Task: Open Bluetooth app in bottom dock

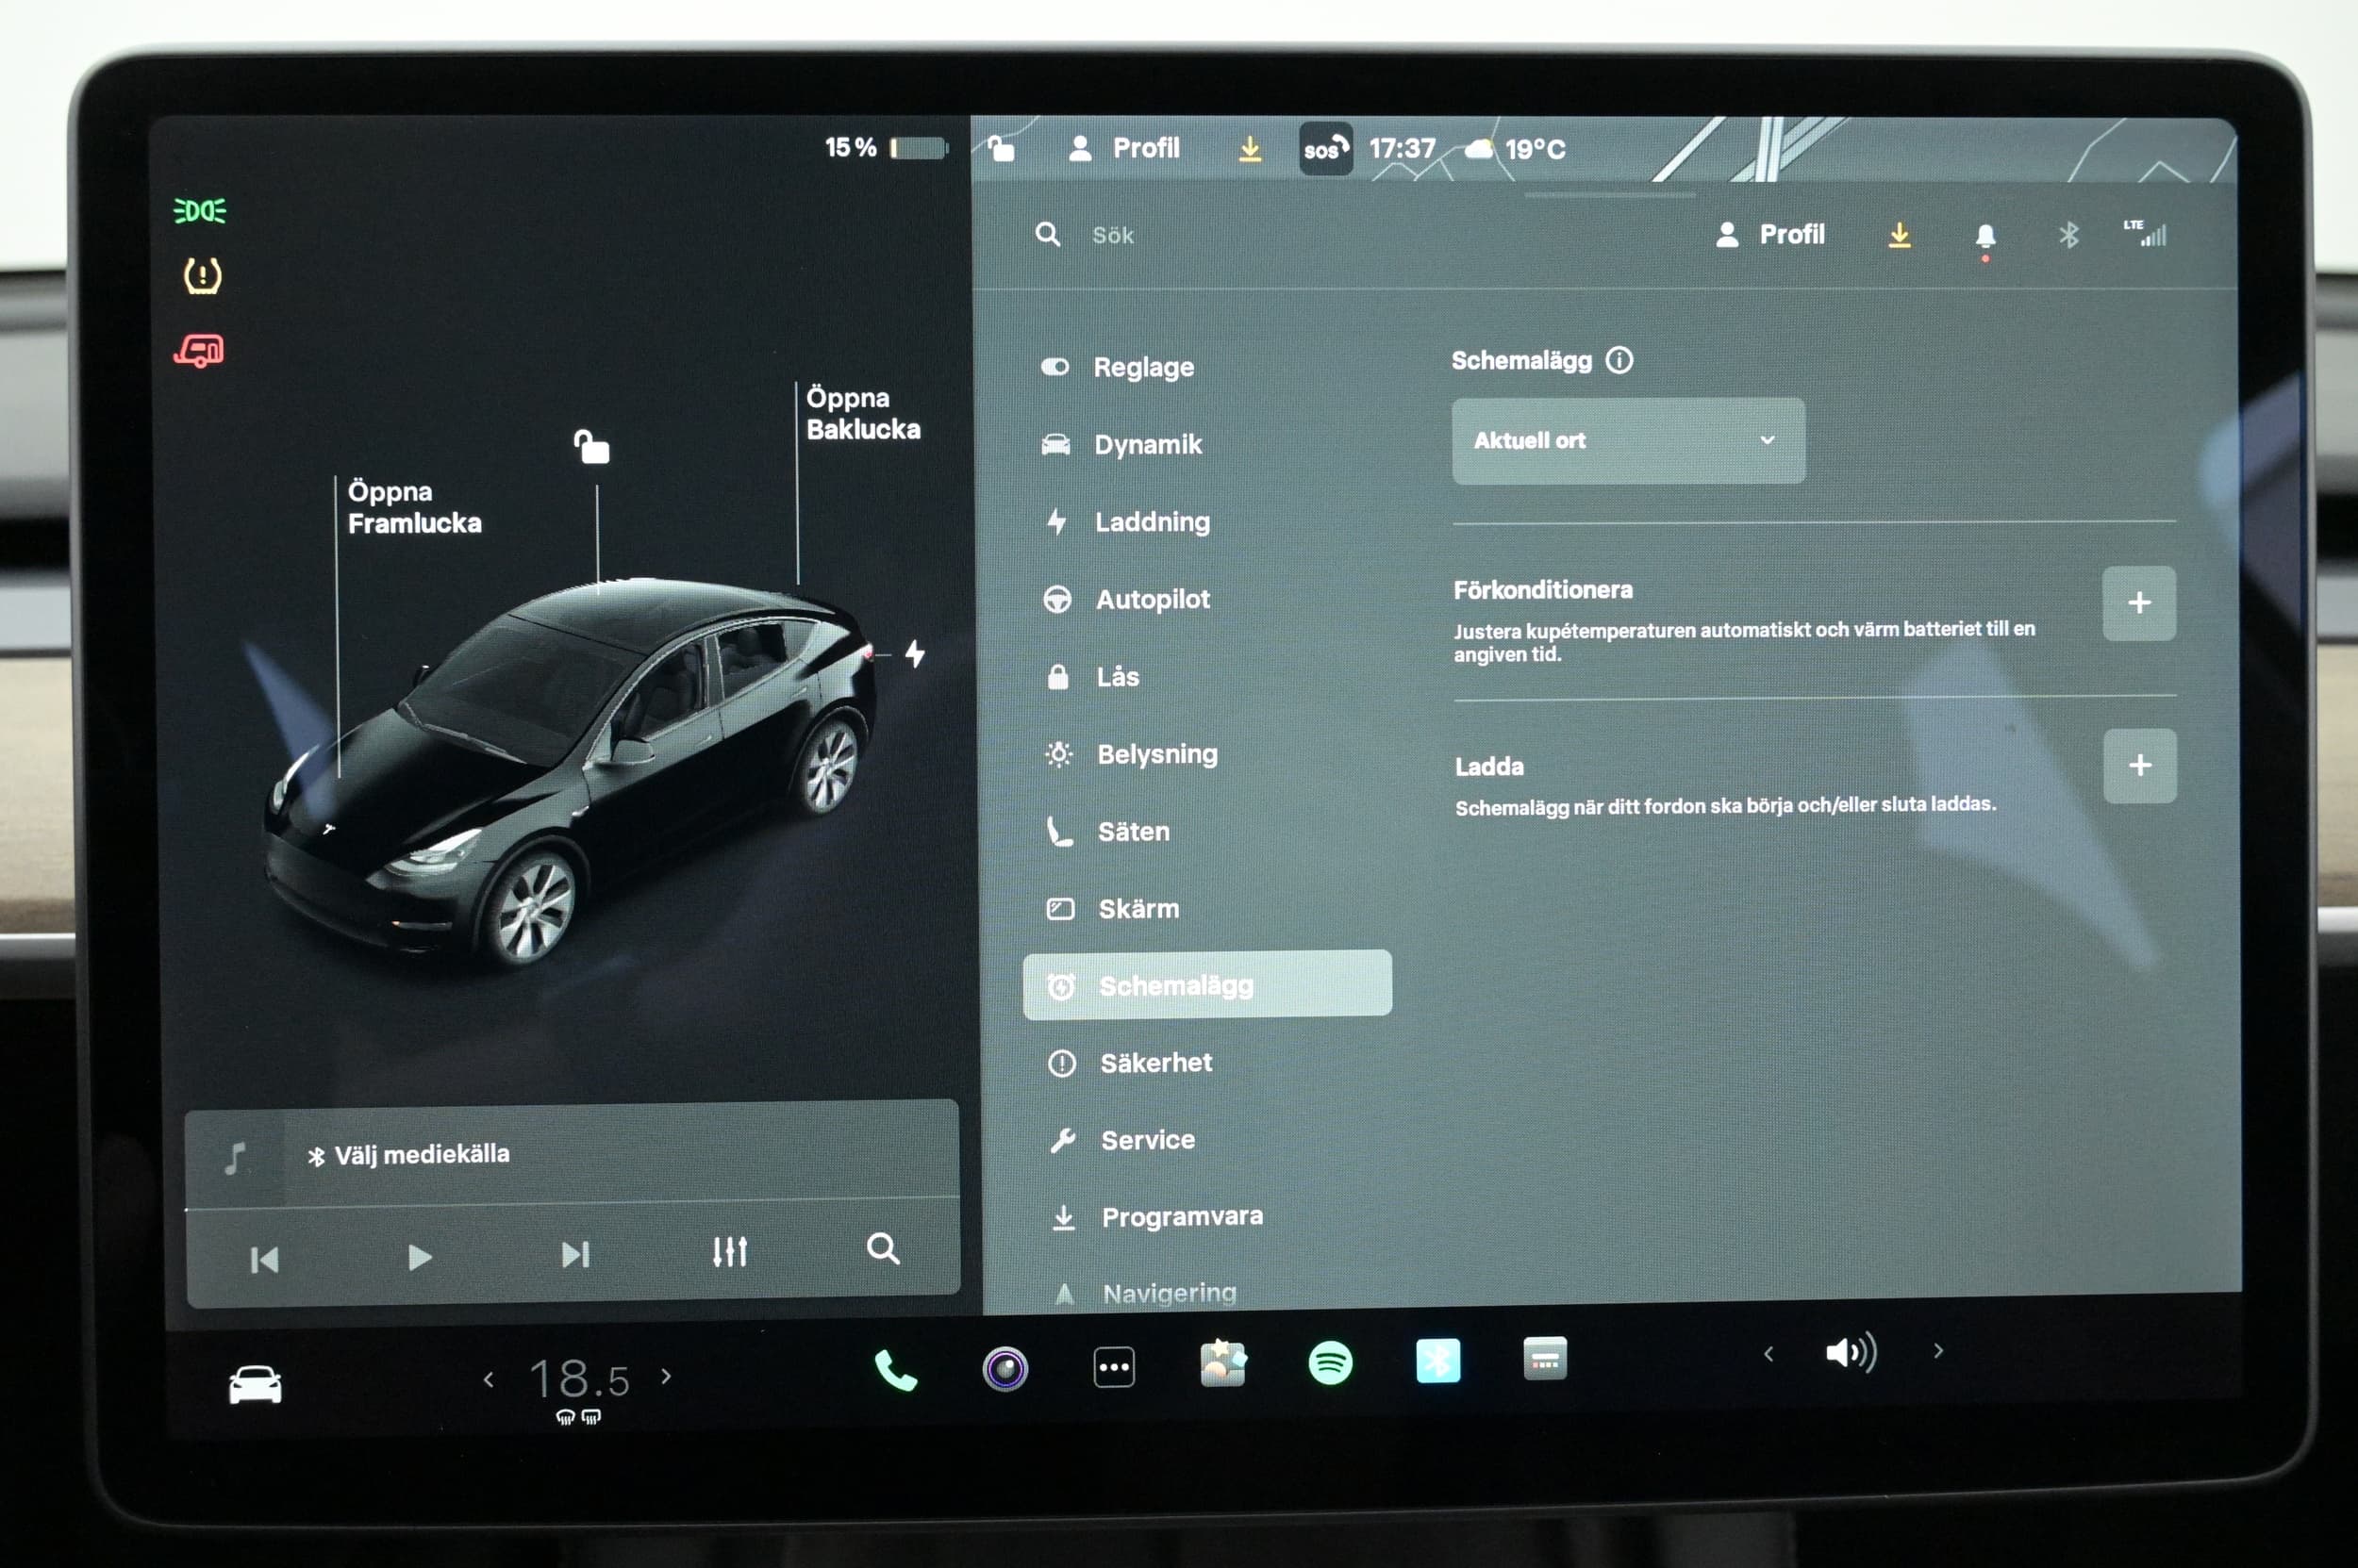Action: click(x=1437, y=1361)
